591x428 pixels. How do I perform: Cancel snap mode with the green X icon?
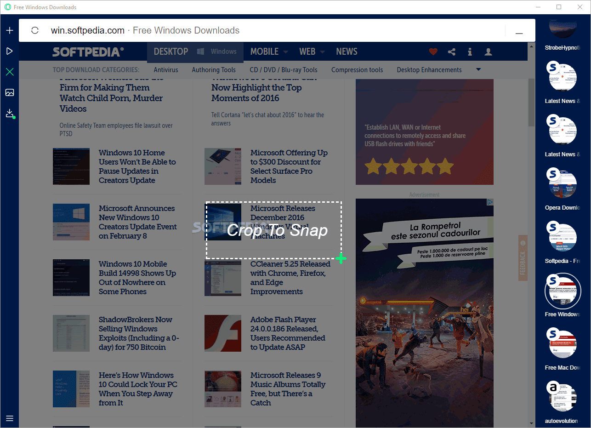coord(10,72)
